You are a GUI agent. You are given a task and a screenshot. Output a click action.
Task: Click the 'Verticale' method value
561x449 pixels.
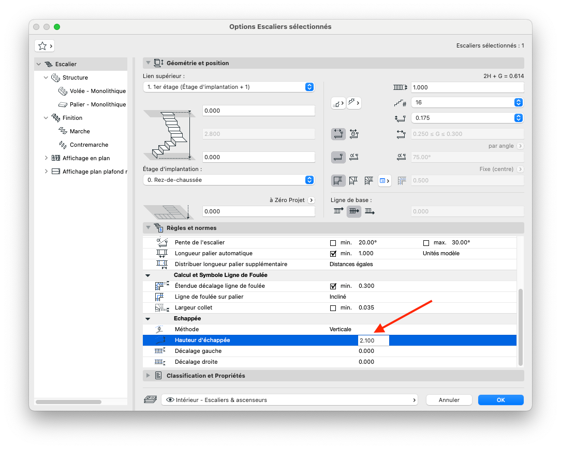pyautogui.click(x=340, y=329)
